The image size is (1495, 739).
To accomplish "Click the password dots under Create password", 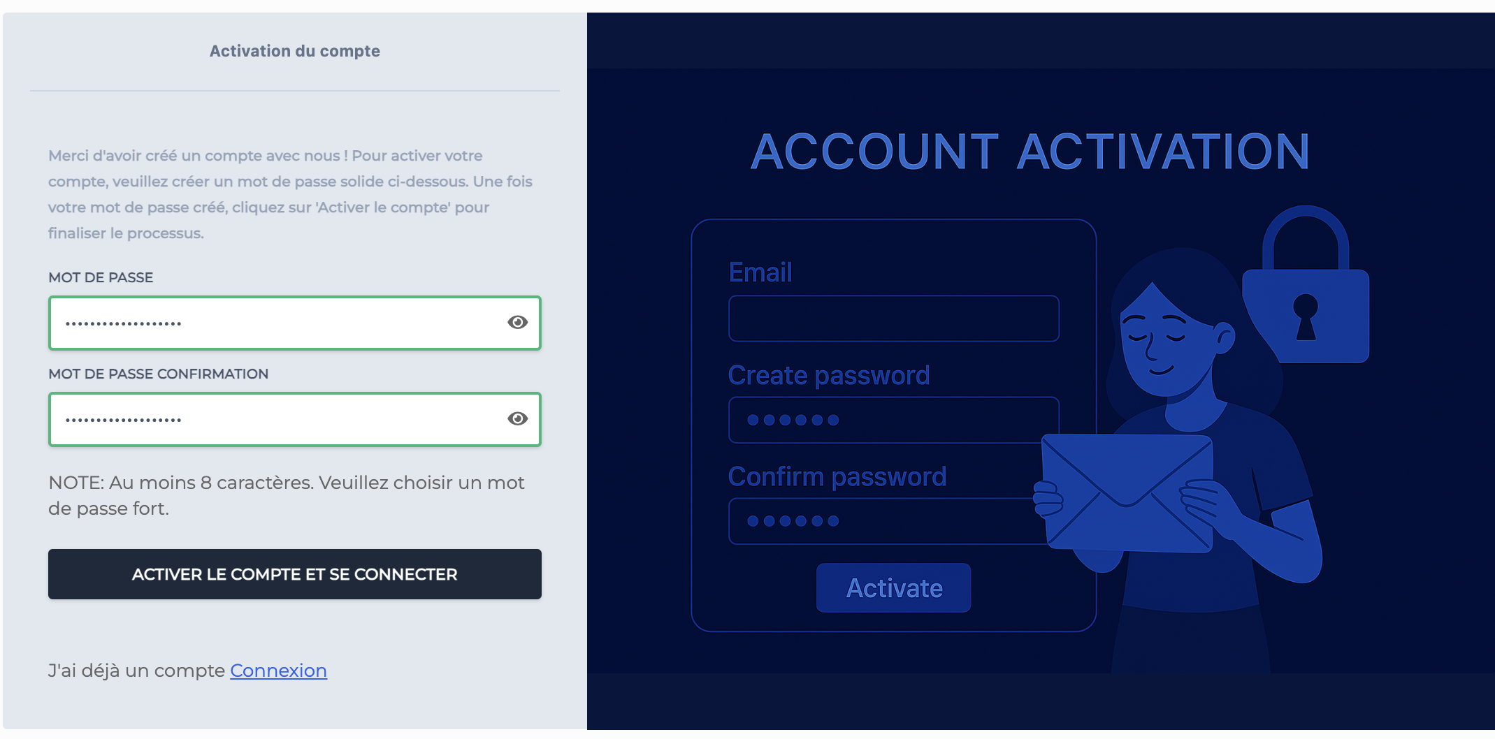I will pyautogui.click(x=793, y=419).
